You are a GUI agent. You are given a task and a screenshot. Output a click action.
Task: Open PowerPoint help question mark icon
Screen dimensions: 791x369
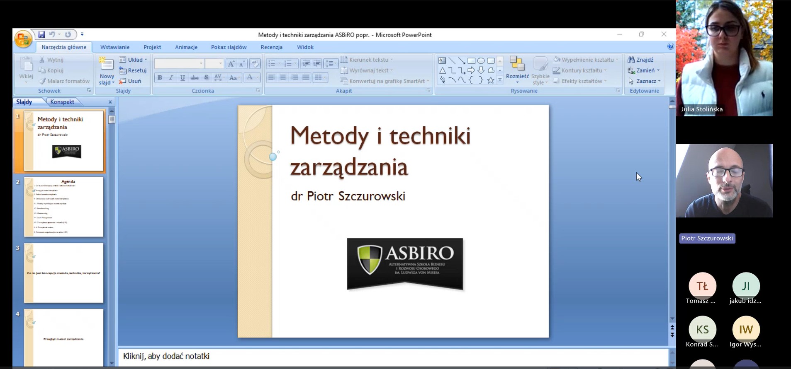(670, 46)
